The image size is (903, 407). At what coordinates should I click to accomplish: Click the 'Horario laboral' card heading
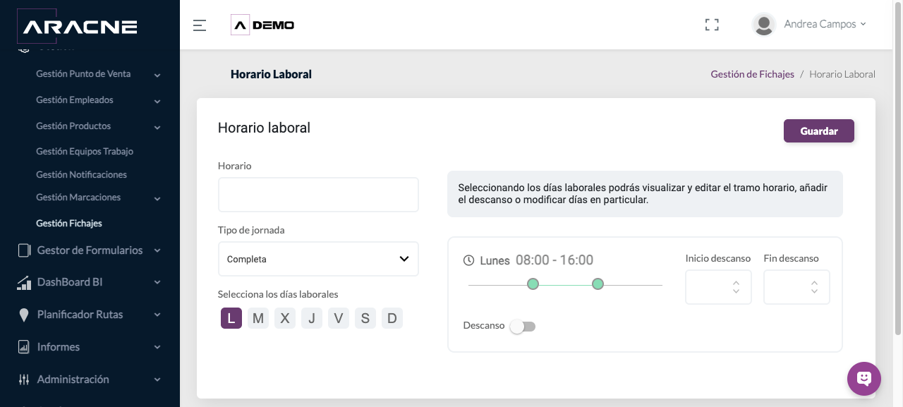point(264,128)
